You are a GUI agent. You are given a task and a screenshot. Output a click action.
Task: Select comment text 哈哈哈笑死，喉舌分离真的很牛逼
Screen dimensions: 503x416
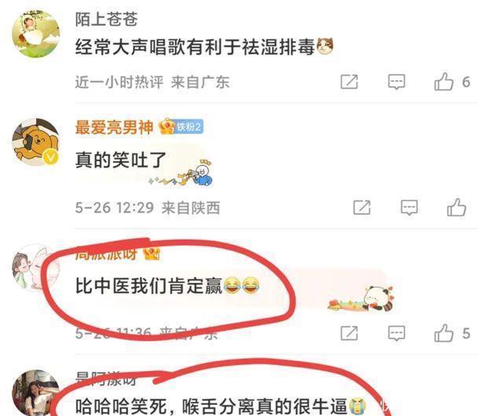pyautogui.click(x=211, y=407)
